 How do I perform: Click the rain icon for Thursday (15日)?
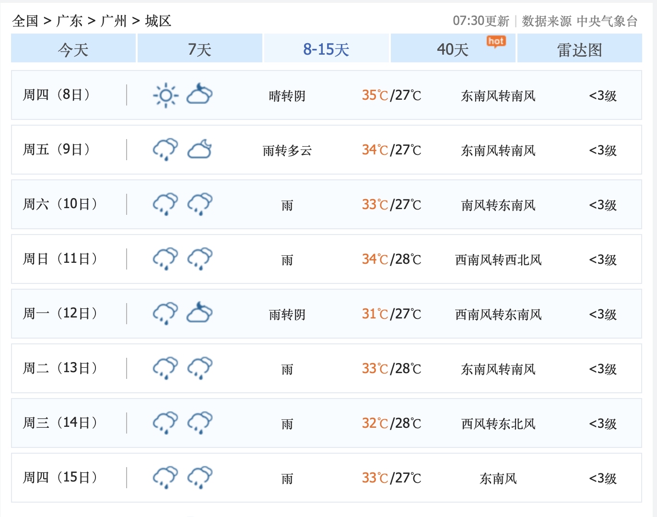click(165, 478)
